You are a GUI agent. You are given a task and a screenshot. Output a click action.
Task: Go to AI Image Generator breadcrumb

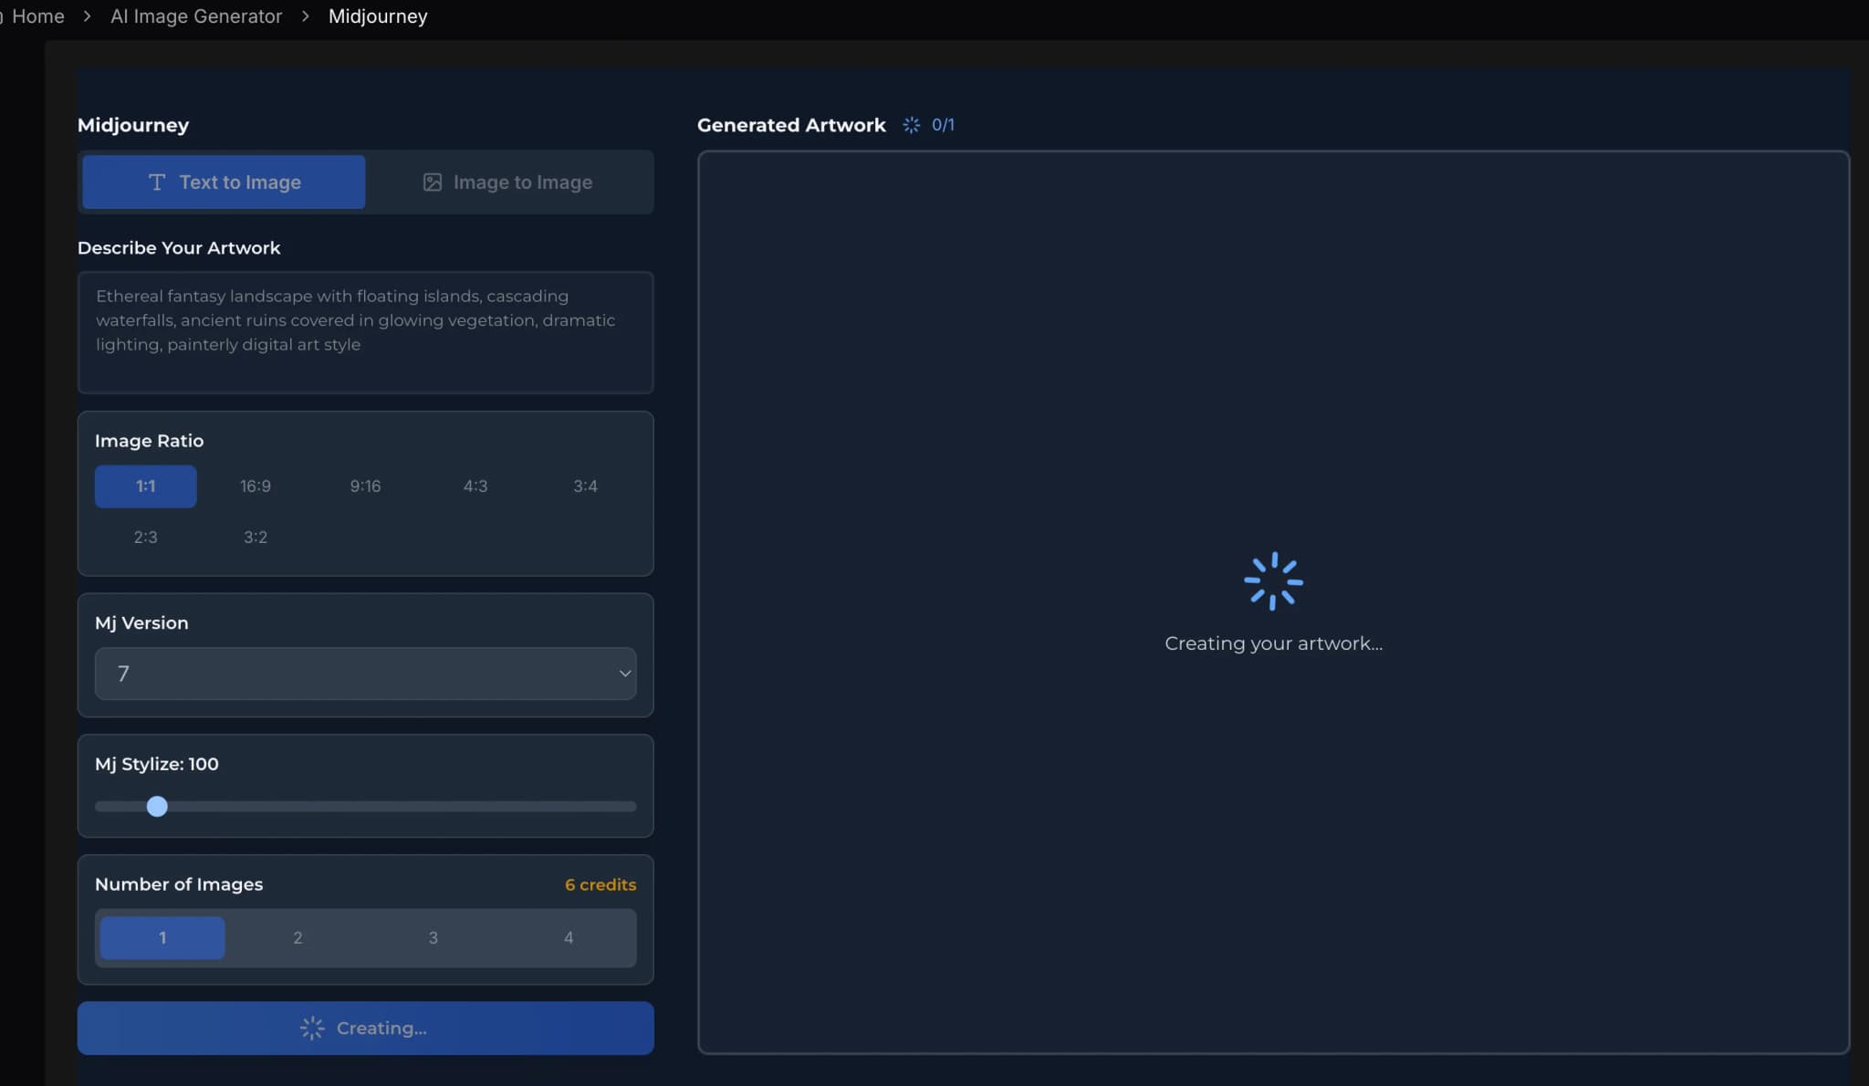point(196,16)
